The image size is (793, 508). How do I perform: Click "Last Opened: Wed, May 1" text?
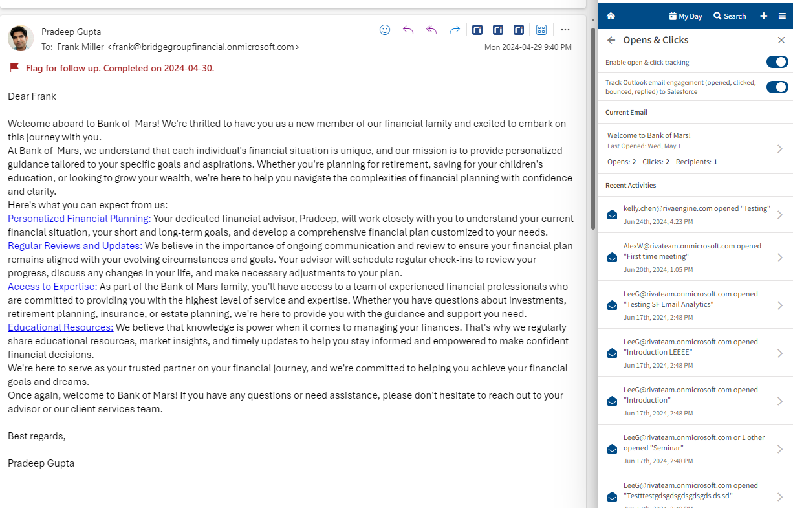644,146
